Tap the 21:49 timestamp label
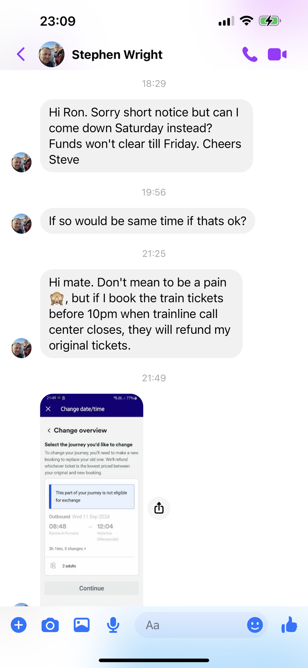This screenshot has width=308, height=668. pyautogui.click(x=154, y=378)
